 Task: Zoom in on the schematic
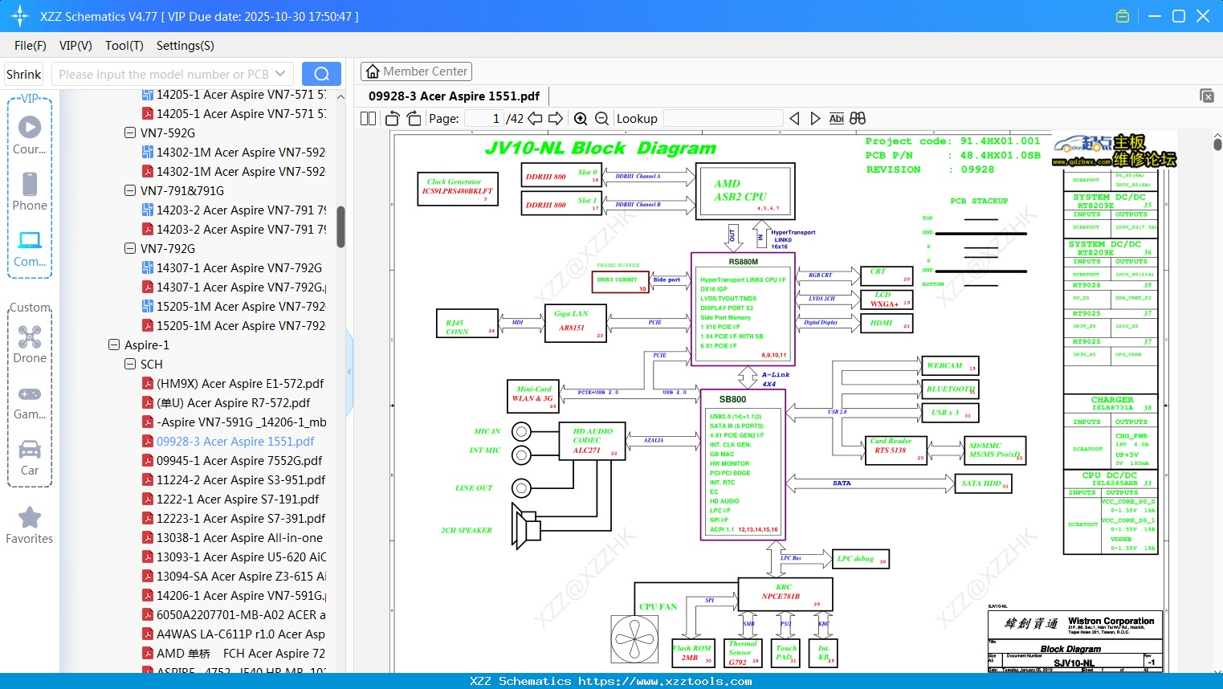(x=581, y=119)
